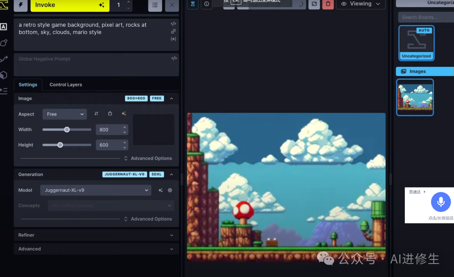Click the model manager gear icon
The height and width of the screenshot is (277, 454).
170,190
